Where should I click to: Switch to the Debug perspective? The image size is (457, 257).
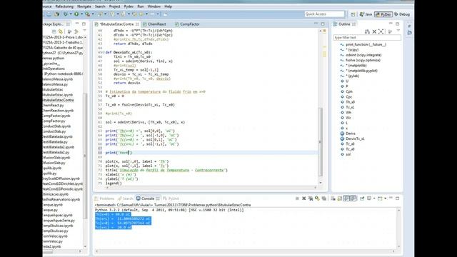pos(402,14)
